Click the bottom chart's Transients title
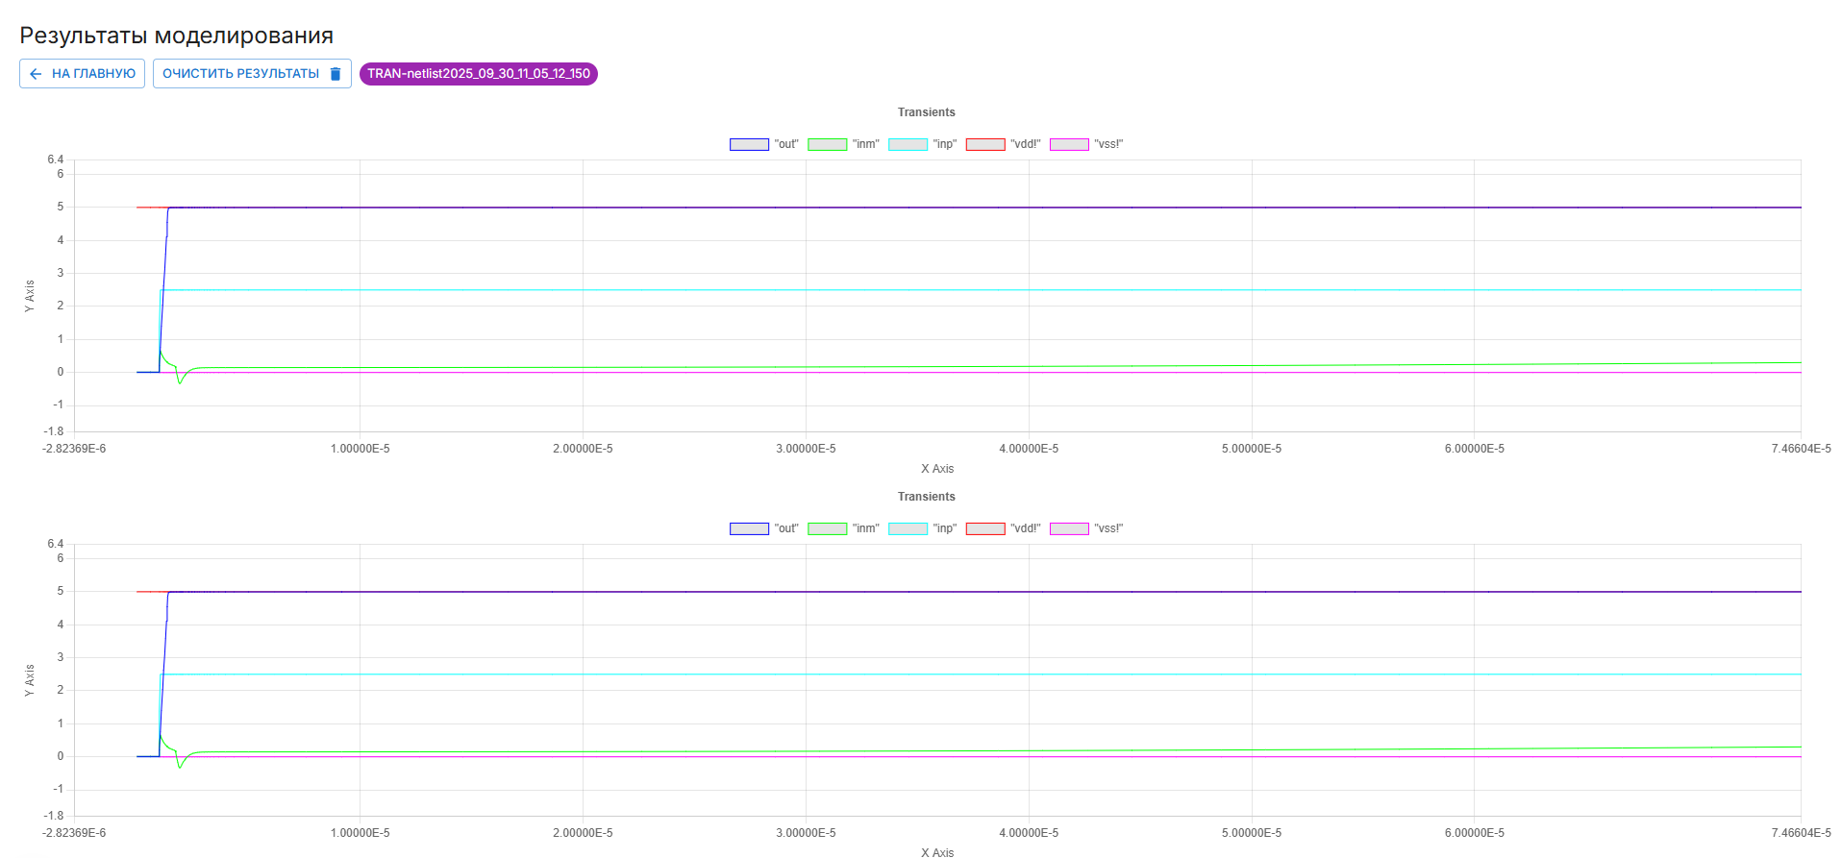The width and height of the screenshot is (1841, 858). coord(926,497)
